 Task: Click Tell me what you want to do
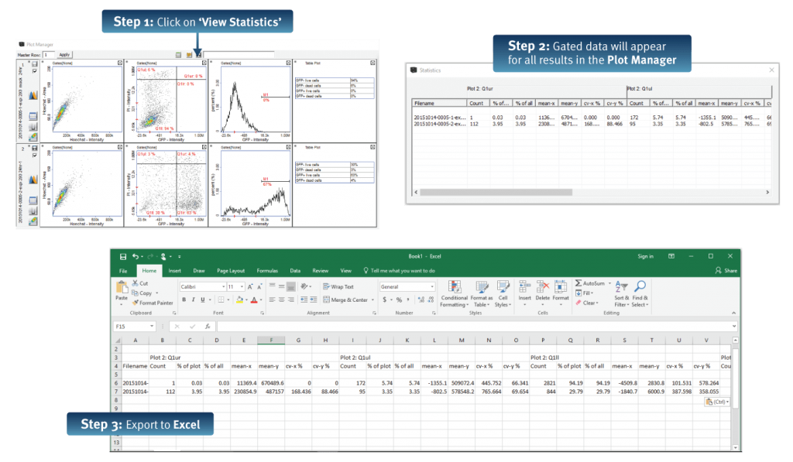click(x=400, y=271)
